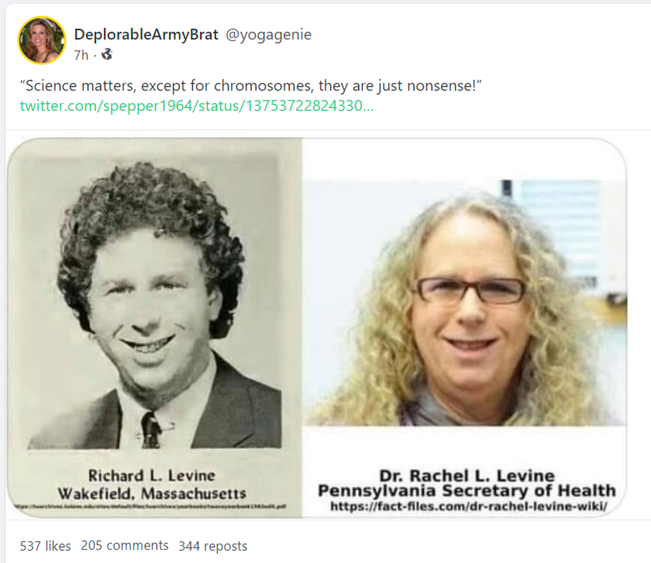The height and width of the screenshot is (563, 651).
Task: Open the 205 comments thread
Action: [125, 545]
